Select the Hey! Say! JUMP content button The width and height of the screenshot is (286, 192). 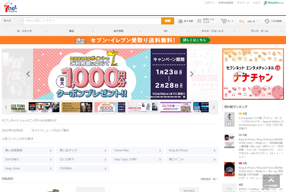[x=137, y=159]
